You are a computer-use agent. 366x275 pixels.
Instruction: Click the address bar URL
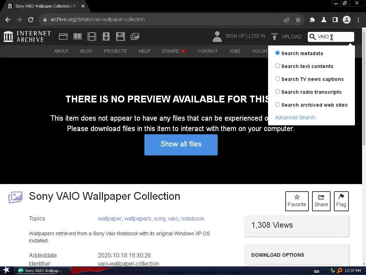pyautogui.click(x=97, y=19)
